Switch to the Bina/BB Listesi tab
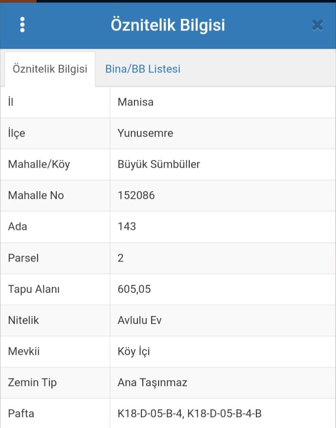Screen dimensions: 336x428 pyautogui.click(x=143, y=69)
